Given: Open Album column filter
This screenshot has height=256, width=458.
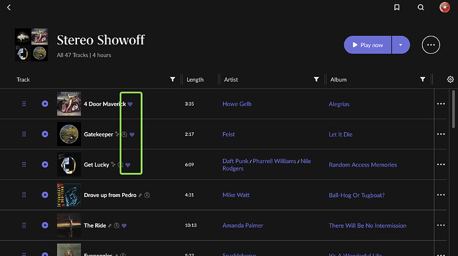Looking at the screenshot, I should [x=422, y=80].
